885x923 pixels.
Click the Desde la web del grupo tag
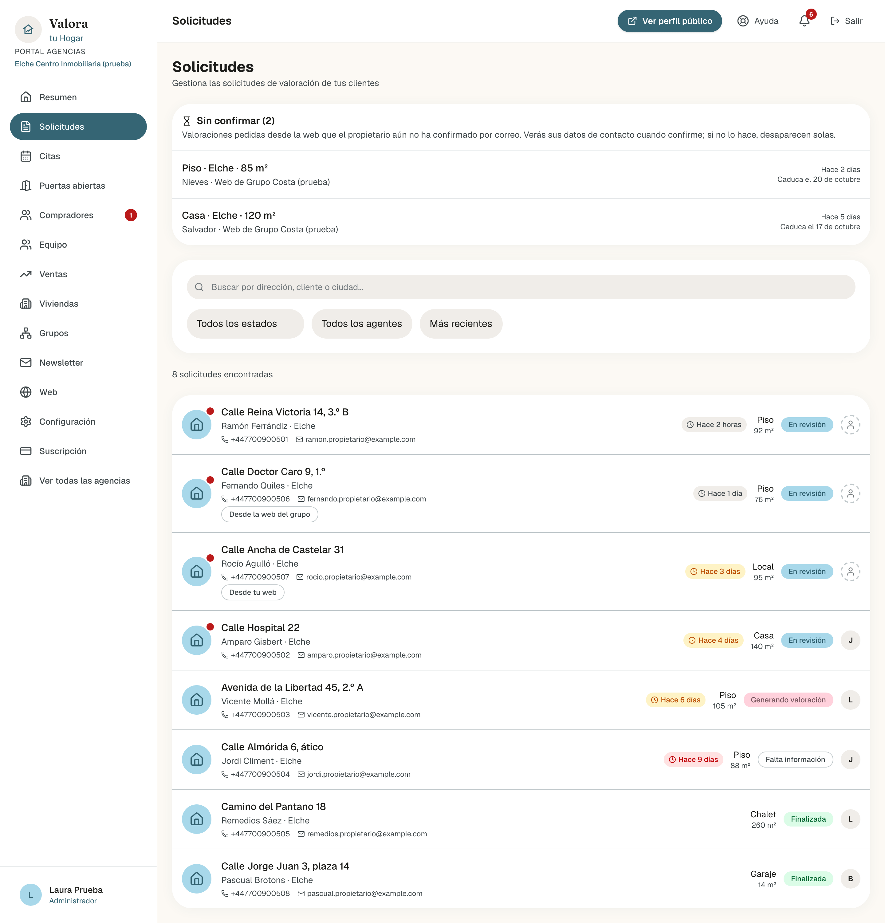tap(269, 515)
